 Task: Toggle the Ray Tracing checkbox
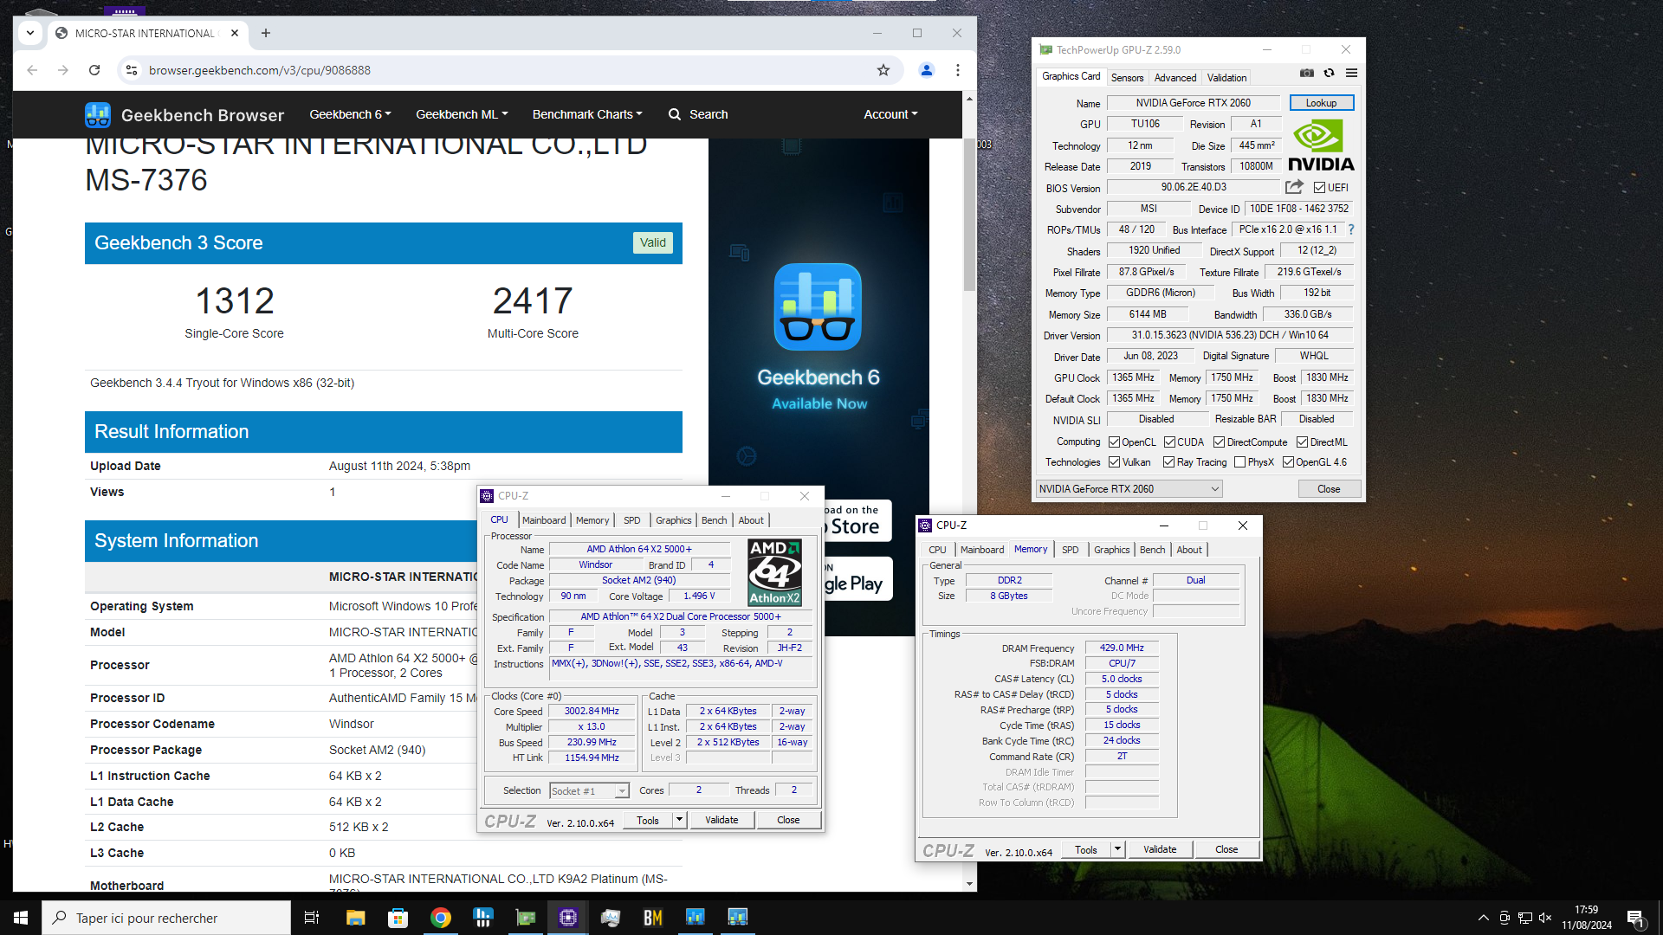(1169, 462)
